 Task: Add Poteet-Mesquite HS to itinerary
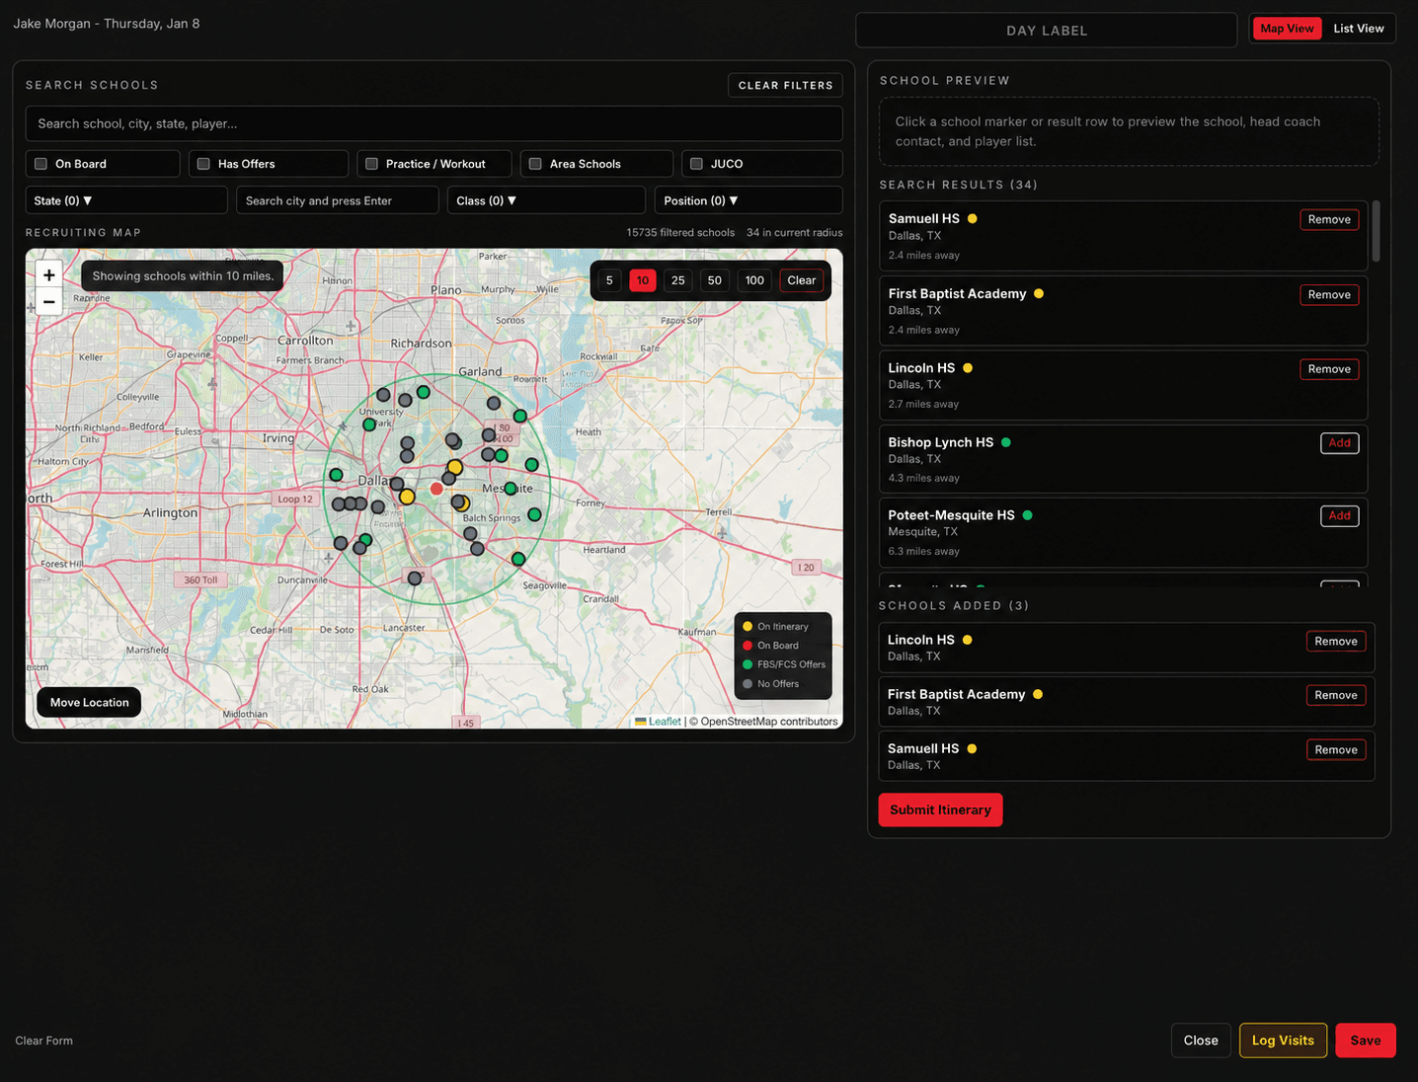(1340, 516)
